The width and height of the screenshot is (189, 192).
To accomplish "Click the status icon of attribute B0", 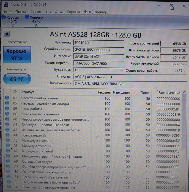I will pos(8,171).
